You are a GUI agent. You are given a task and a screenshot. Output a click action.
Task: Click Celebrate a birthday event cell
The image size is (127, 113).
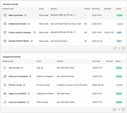click(45, 94)
